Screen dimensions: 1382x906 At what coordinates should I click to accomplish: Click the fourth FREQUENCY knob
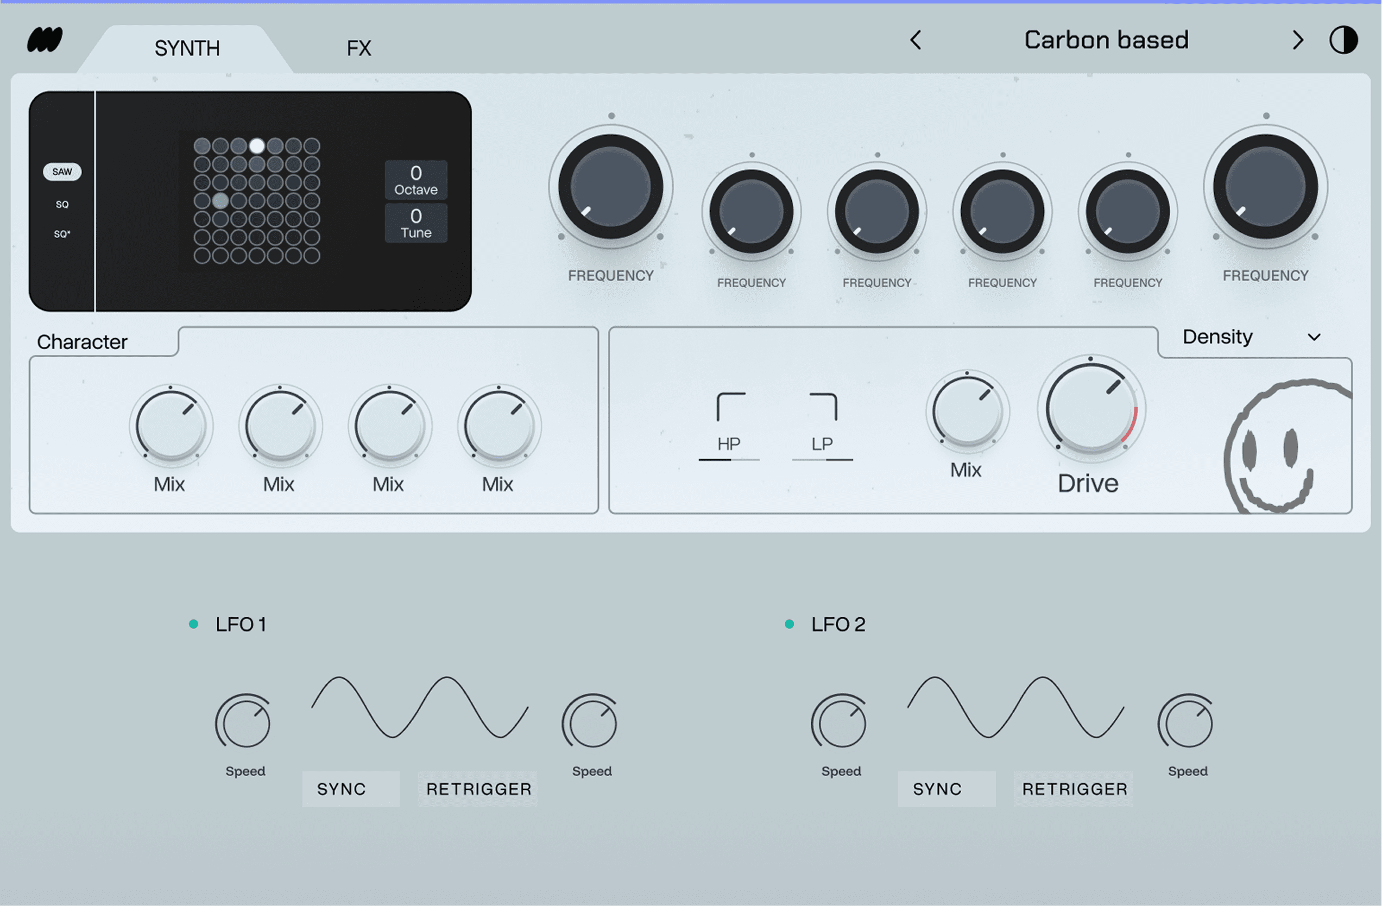1002,211
